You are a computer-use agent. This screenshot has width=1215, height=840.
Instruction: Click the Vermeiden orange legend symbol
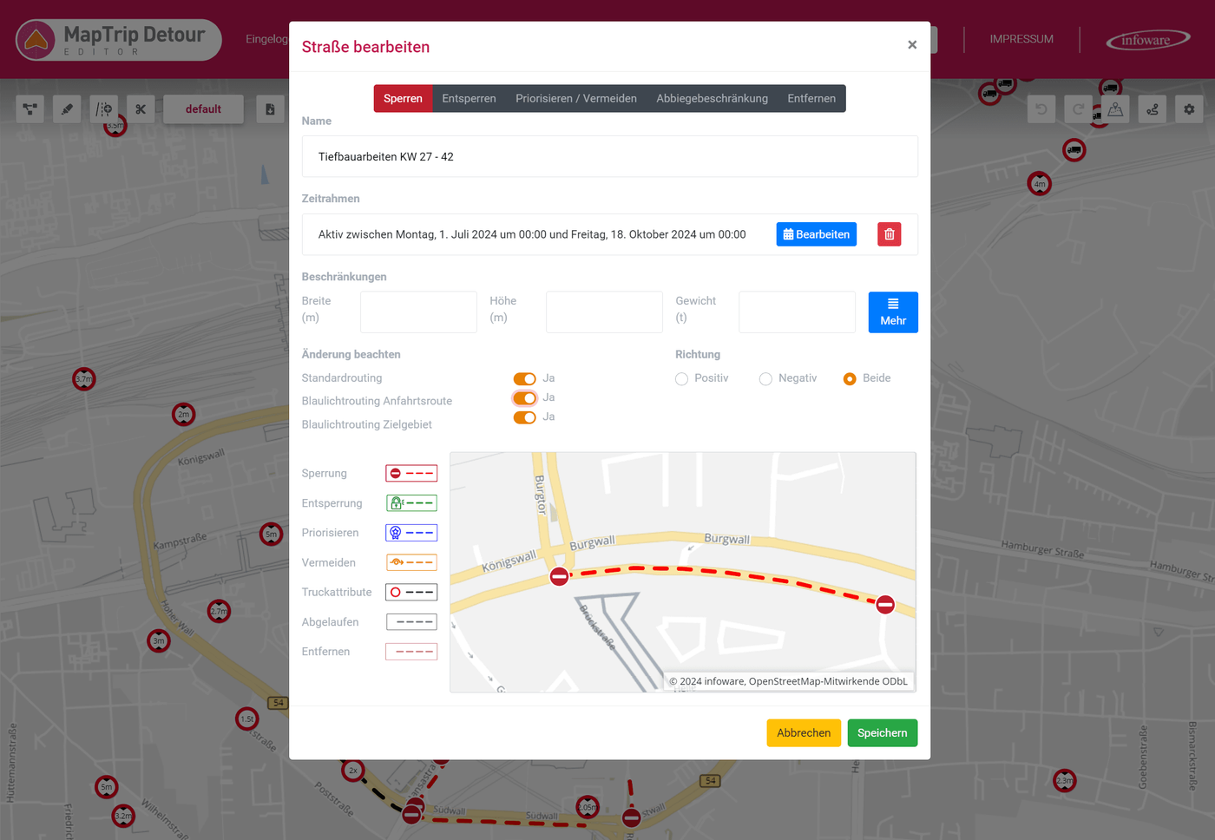tap(411, 562)
